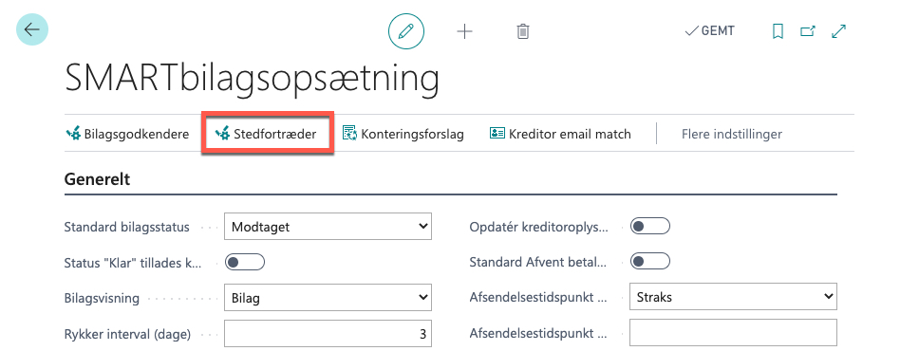Expand page with the diagonal arrows icon
The image size is (919, 351).
pyautogui.click(x=838, y=31)
